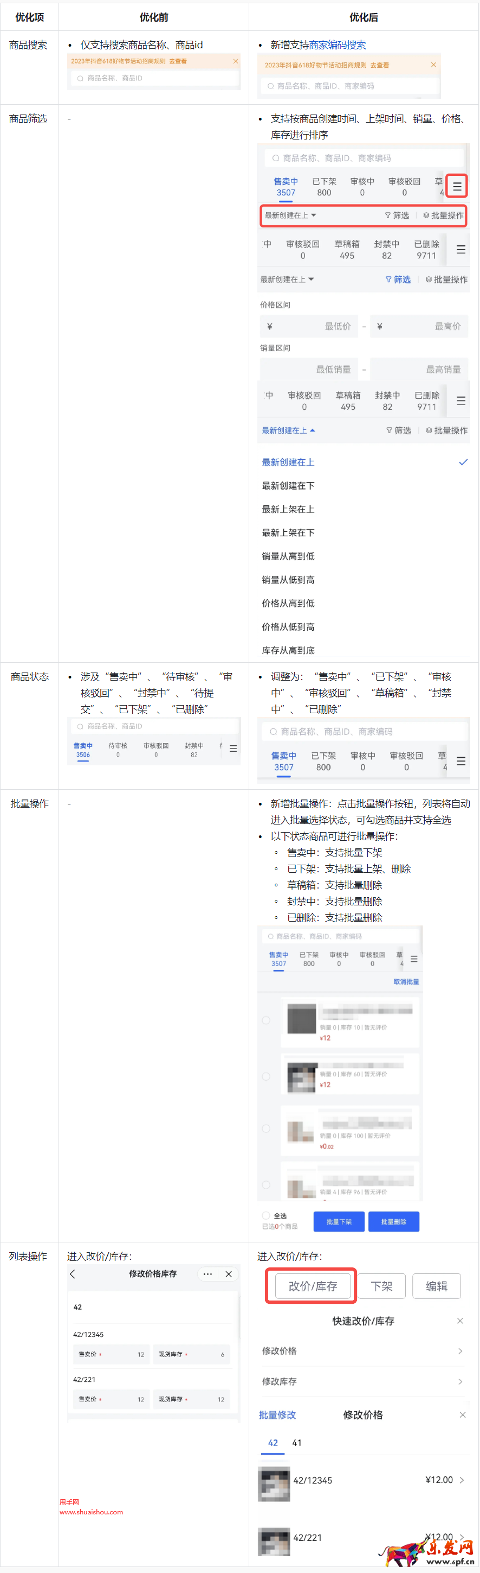Select the 41 tab in 修改价格
Viewport: 480px width, 1573px height.
[297, 1443]
